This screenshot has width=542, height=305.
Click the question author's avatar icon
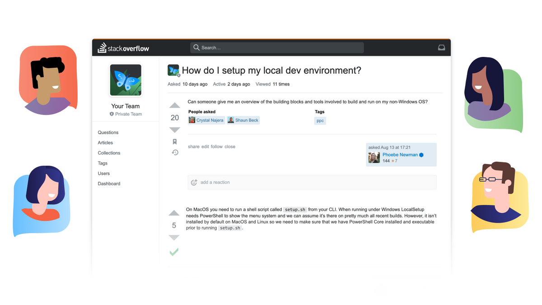(x=374, y=157)
